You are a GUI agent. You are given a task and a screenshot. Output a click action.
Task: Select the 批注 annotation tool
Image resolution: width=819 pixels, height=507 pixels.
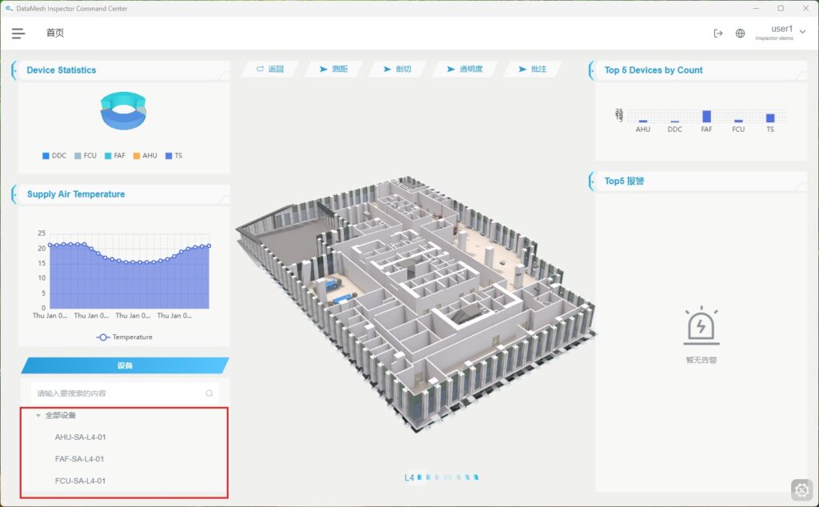tap(533, 70)
